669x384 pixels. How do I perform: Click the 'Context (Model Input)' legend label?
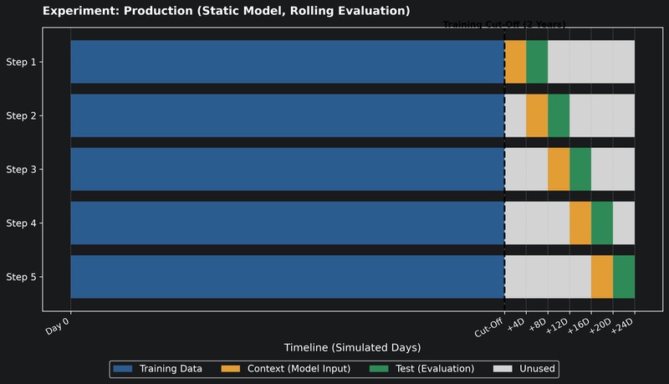pyautogui.click(x=299, y=369)
